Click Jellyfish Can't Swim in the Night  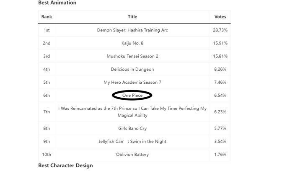(x=132, y=141)
